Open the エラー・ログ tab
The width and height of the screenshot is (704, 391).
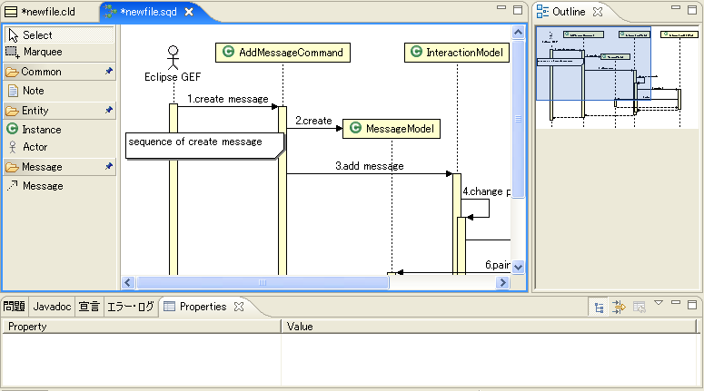pyautogui.click(x=131, y=307)
